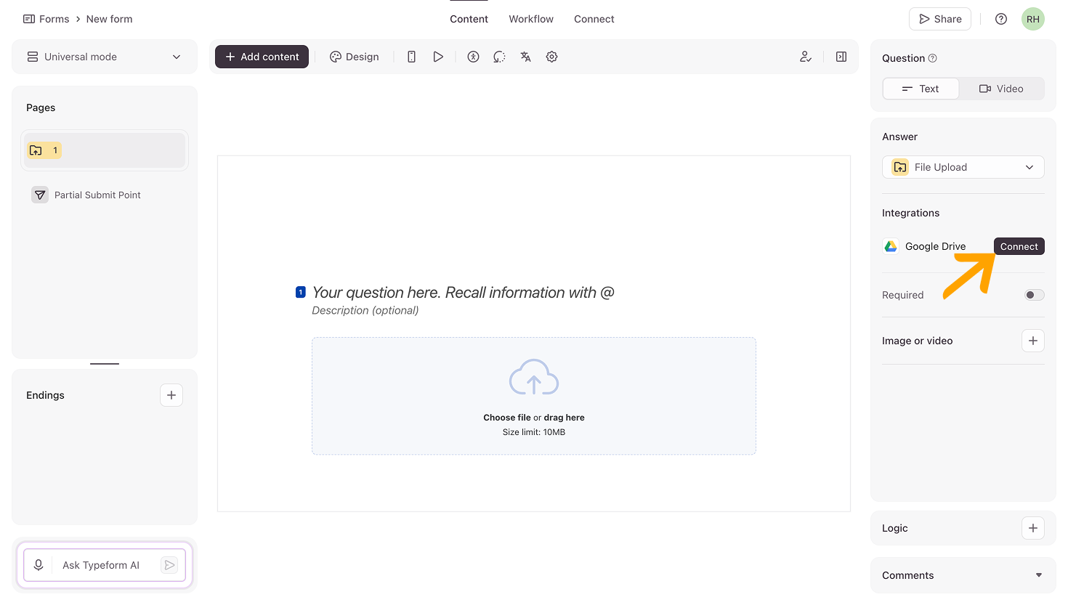This screenshot has width=1068, height=605.
Task: Open the RH user avatar
Action: click(x=1033, y=19)
